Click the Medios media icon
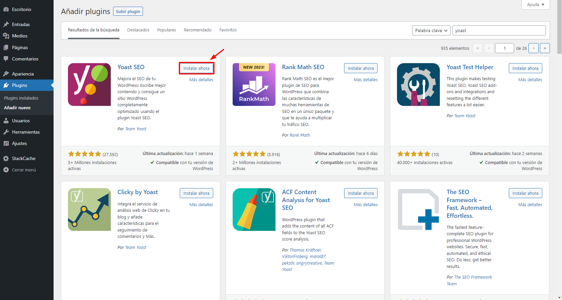The height and width of the screenshot is (300, 562). coord(6,36)
